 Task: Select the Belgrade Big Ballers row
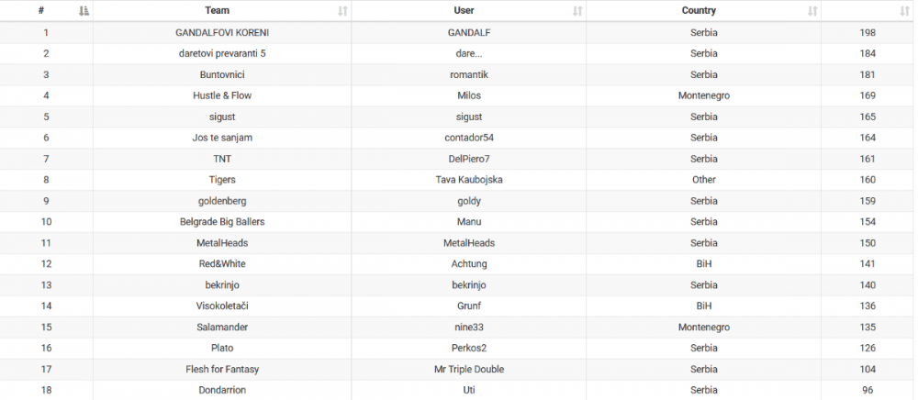click(222, 222)
